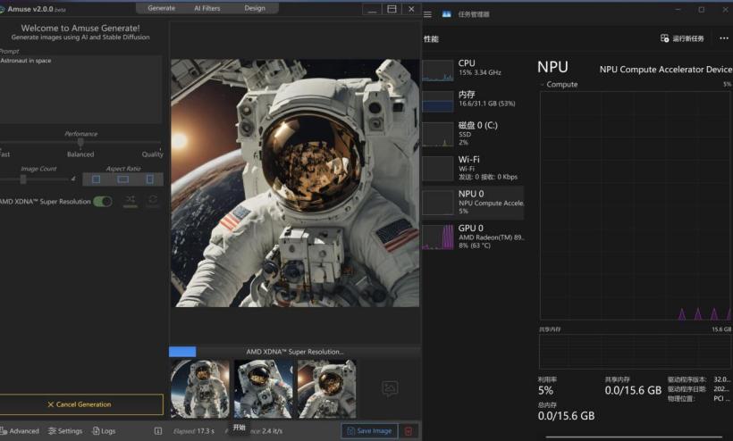Click the '5%' 利用率 value
Image resolution: width=733 pixels, height=441 pixels.
coord(545,391)
